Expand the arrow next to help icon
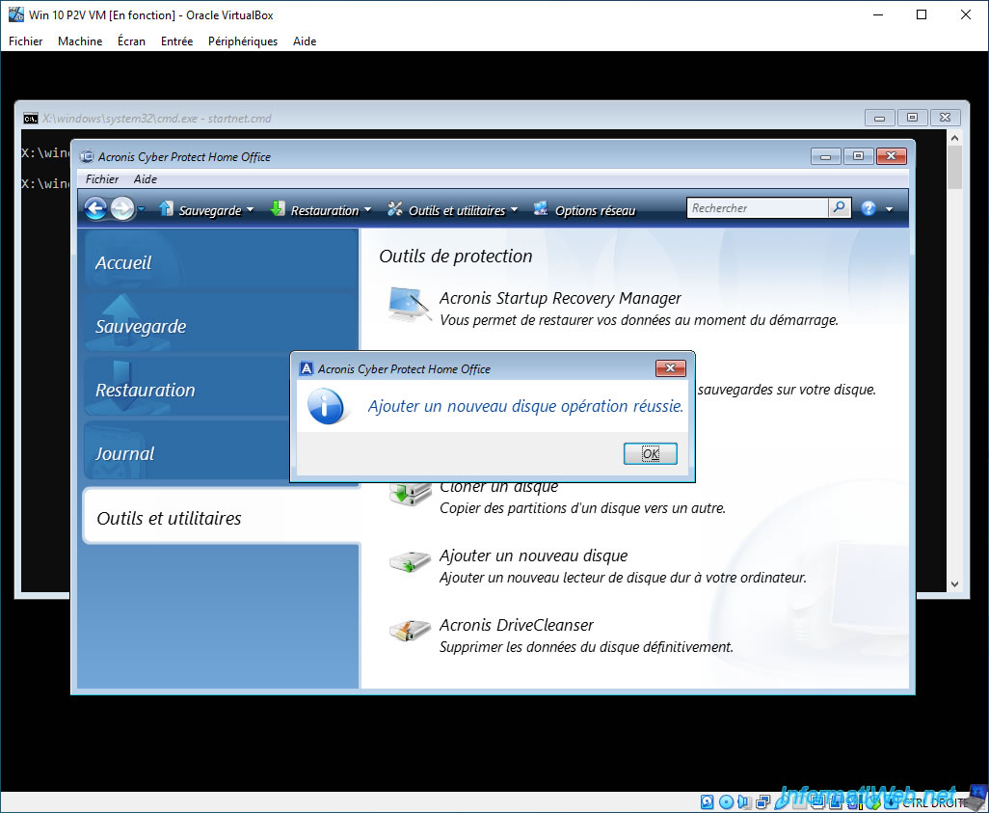Viewport: 989px width, 813px height. point(890,209)
